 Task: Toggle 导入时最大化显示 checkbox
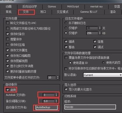(x=66, y=89)
